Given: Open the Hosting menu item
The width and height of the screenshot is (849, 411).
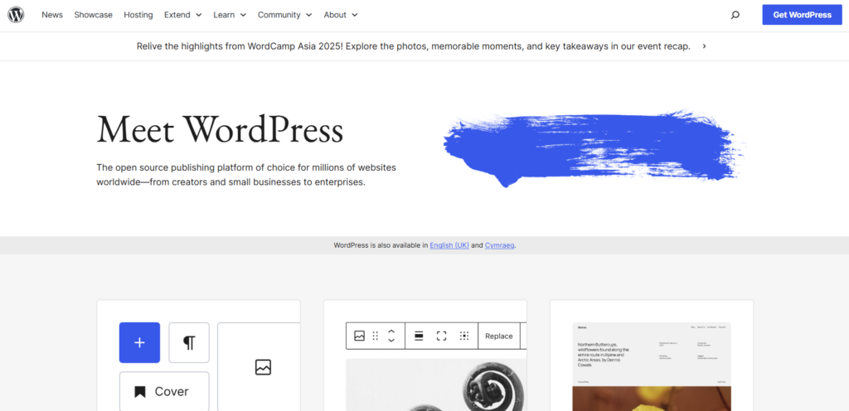Looking at the screenshot, I should click(x=138, y=15).
